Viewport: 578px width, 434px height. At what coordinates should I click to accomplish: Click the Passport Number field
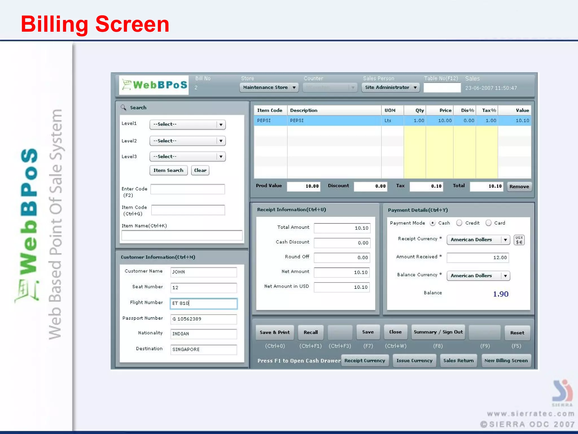tap(203, 319)
